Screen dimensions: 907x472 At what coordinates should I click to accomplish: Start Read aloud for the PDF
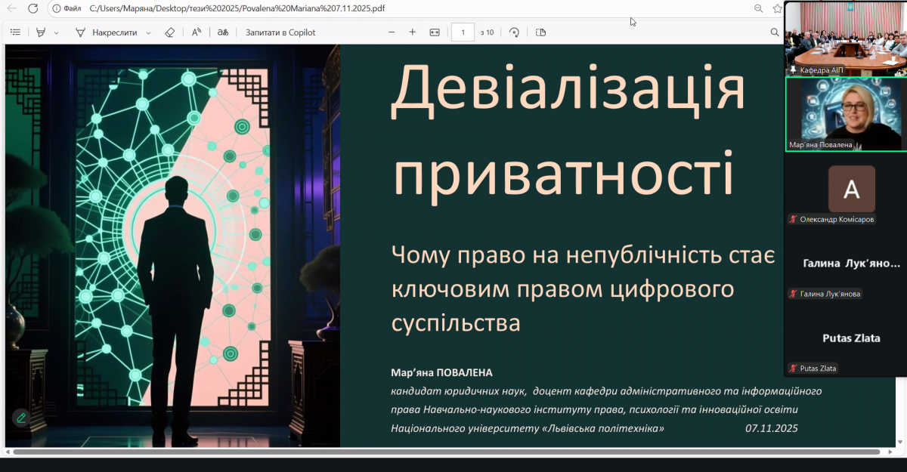coord(195,32)
